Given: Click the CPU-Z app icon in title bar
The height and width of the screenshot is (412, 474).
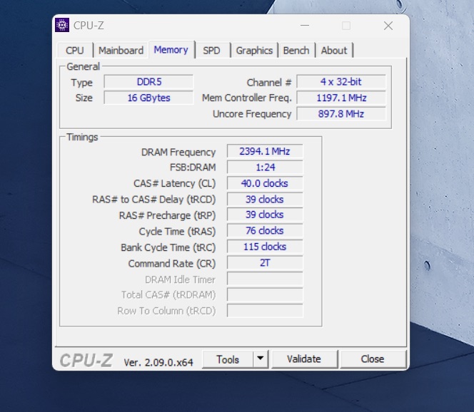Looking at the screenshot, I should tap(62, 25).
